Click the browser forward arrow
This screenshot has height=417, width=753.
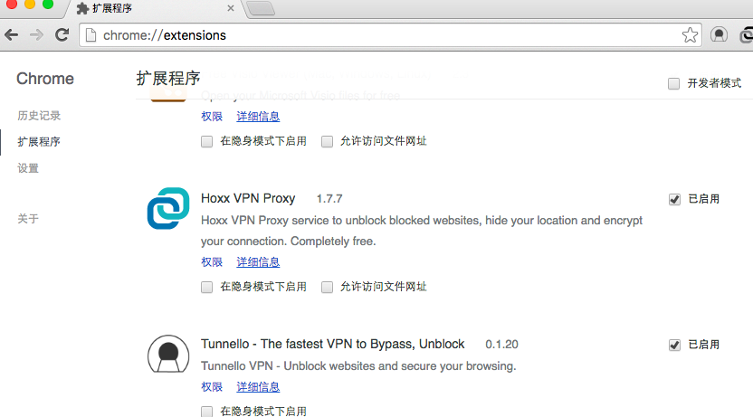click(36, 34)
